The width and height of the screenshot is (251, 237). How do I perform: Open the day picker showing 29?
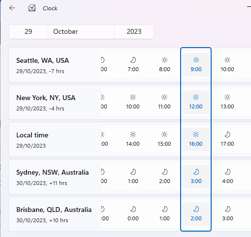coord(29,32)
